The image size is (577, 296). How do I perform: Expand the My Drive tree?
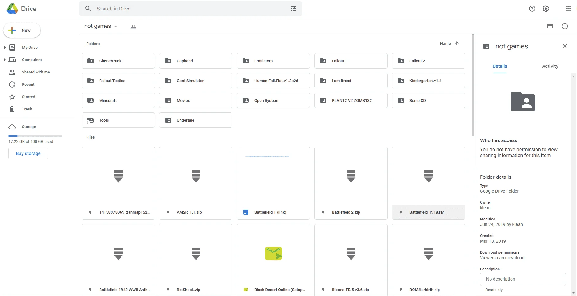pyautogui.click(x=5, y=48)
